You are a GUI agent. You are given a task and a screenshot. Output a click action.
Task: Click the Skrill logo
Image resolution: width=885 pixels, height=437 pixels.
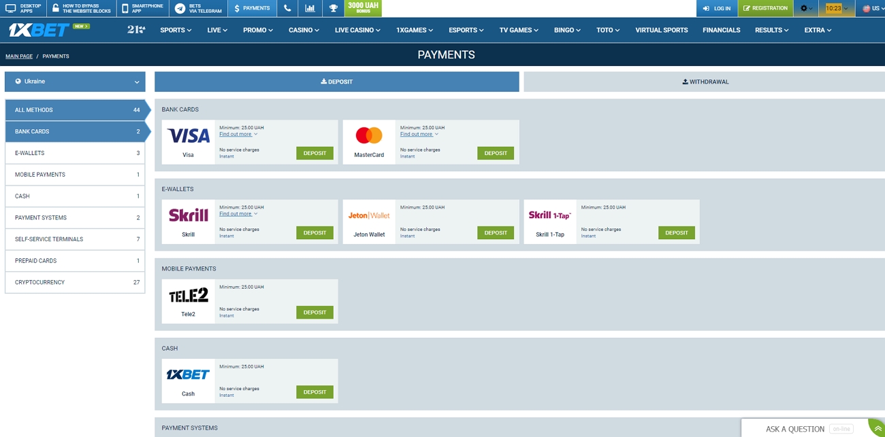pyautogui.click(x=189, y=215)
